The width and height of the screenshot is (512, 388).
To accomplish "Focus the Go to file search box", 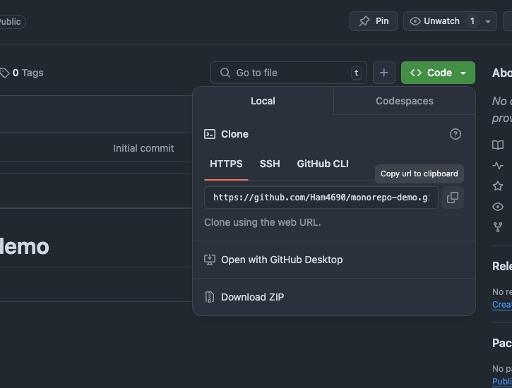I will click(x=289, y=73).
